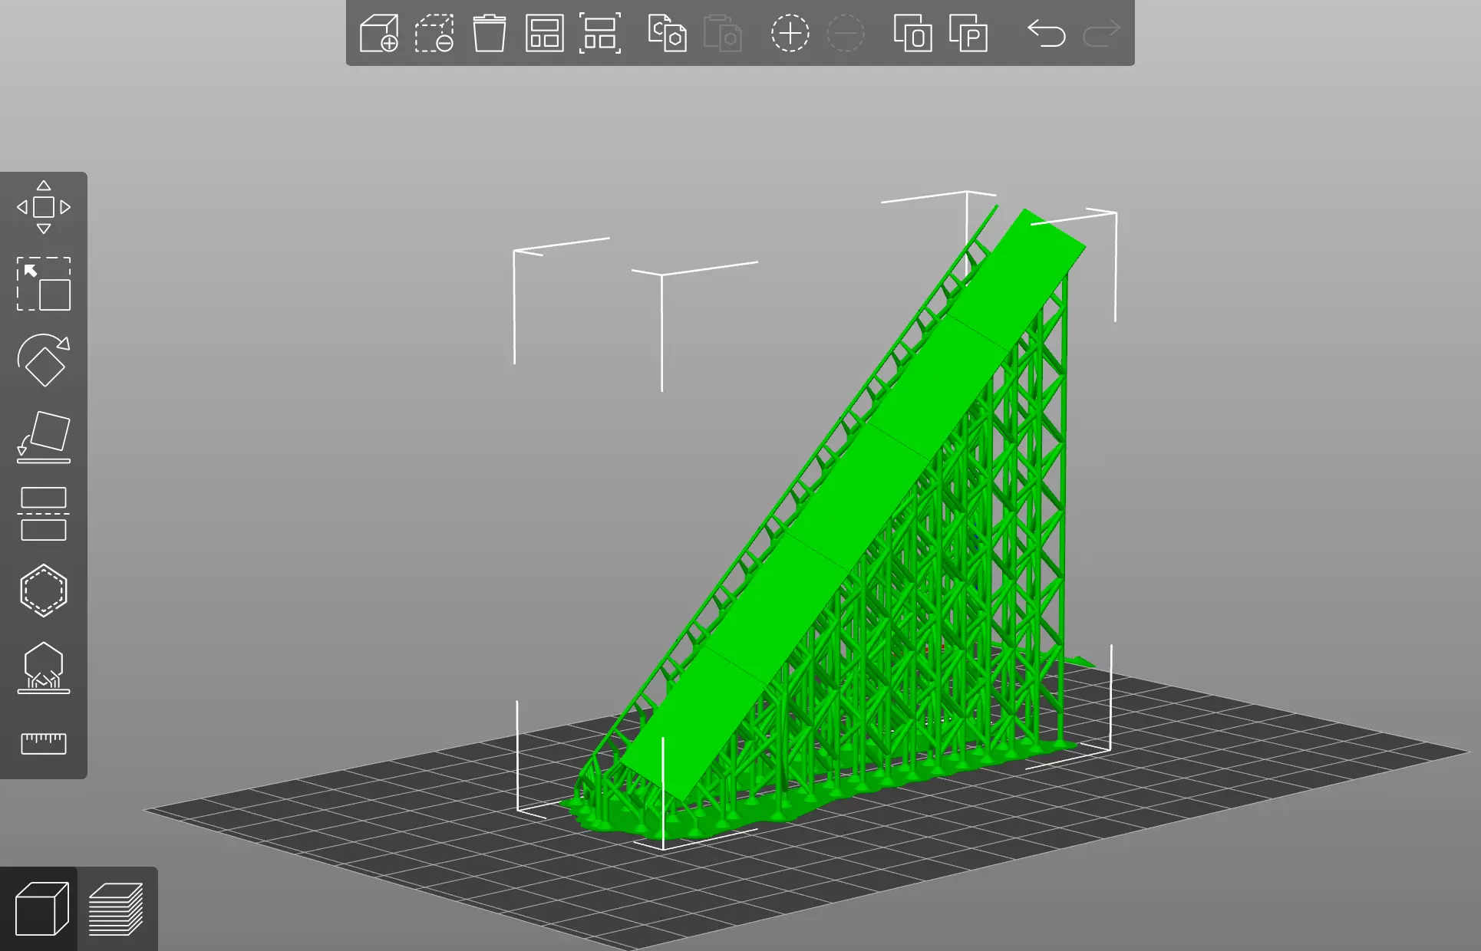Click the grayed-out Redo arrow
This screenshot has height=951, width=1481.
(1102, 34)
